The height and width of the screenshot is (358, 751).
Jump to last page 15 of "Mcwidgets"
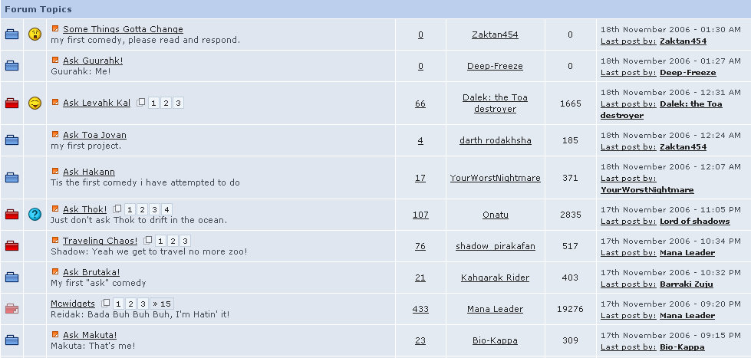tap(161, 304)
